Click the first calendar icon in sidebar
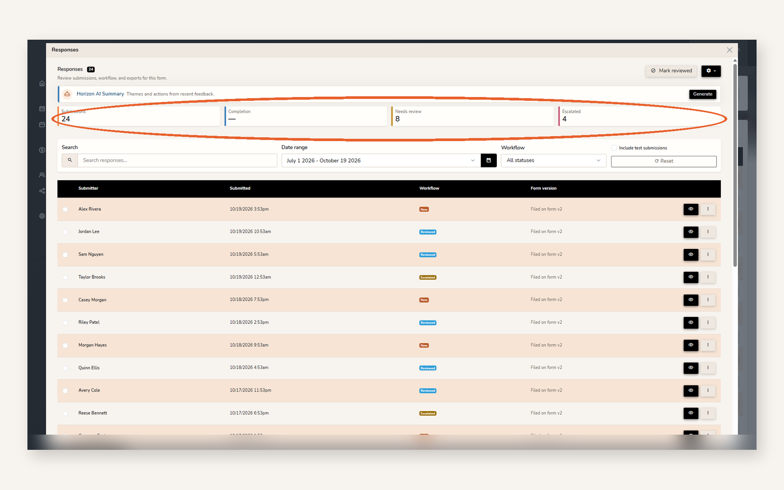This screenshot has height=490, width=784. 42,109
